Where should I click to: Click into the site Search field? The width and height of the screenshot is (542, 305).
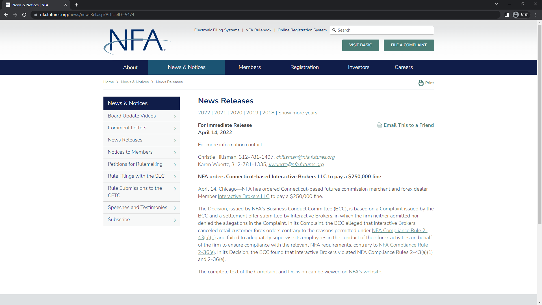[x=384, y=30]
